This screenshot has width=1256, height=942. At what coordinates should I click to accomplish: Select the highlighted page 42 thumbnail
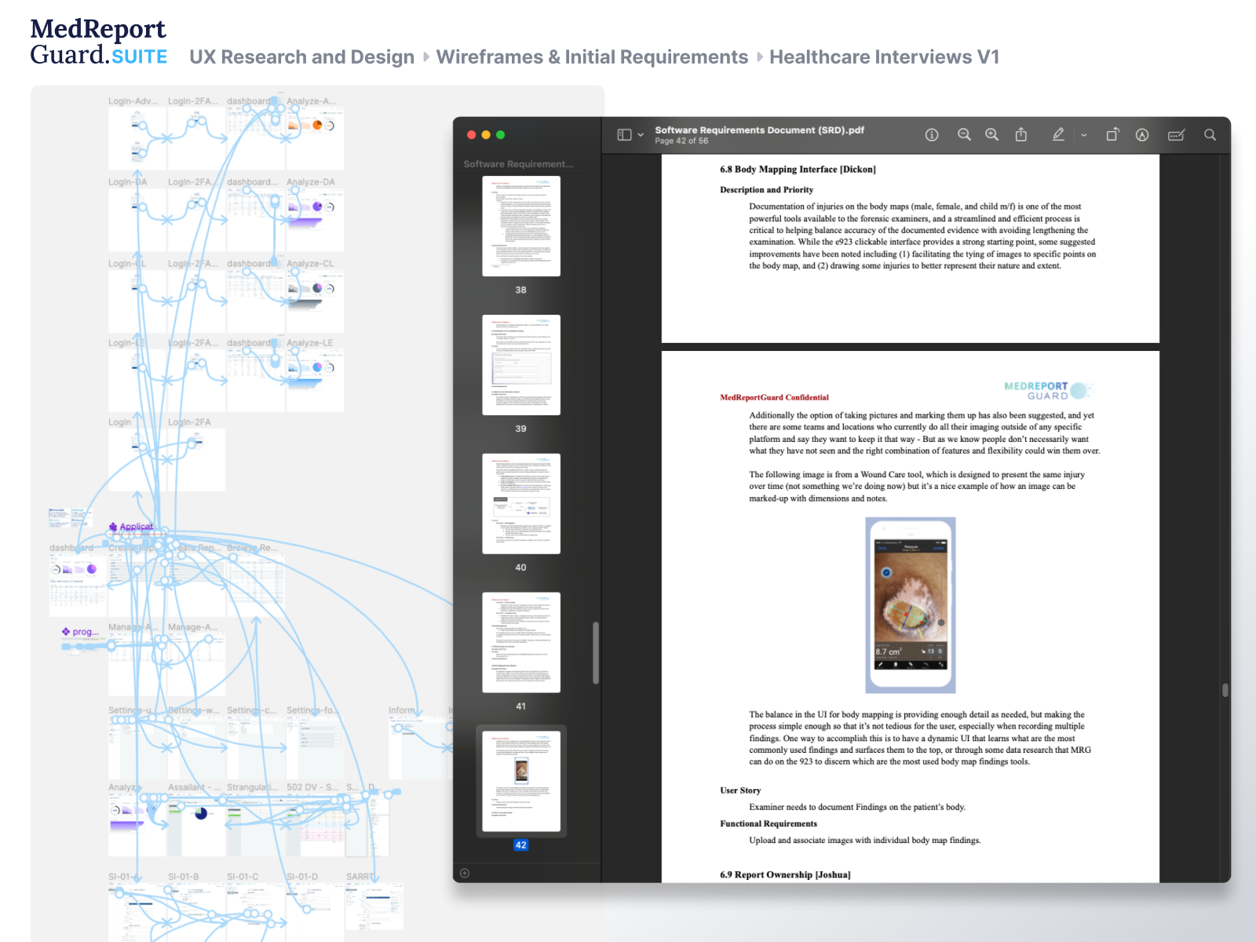pyautogui.click(x=521, y=781)
